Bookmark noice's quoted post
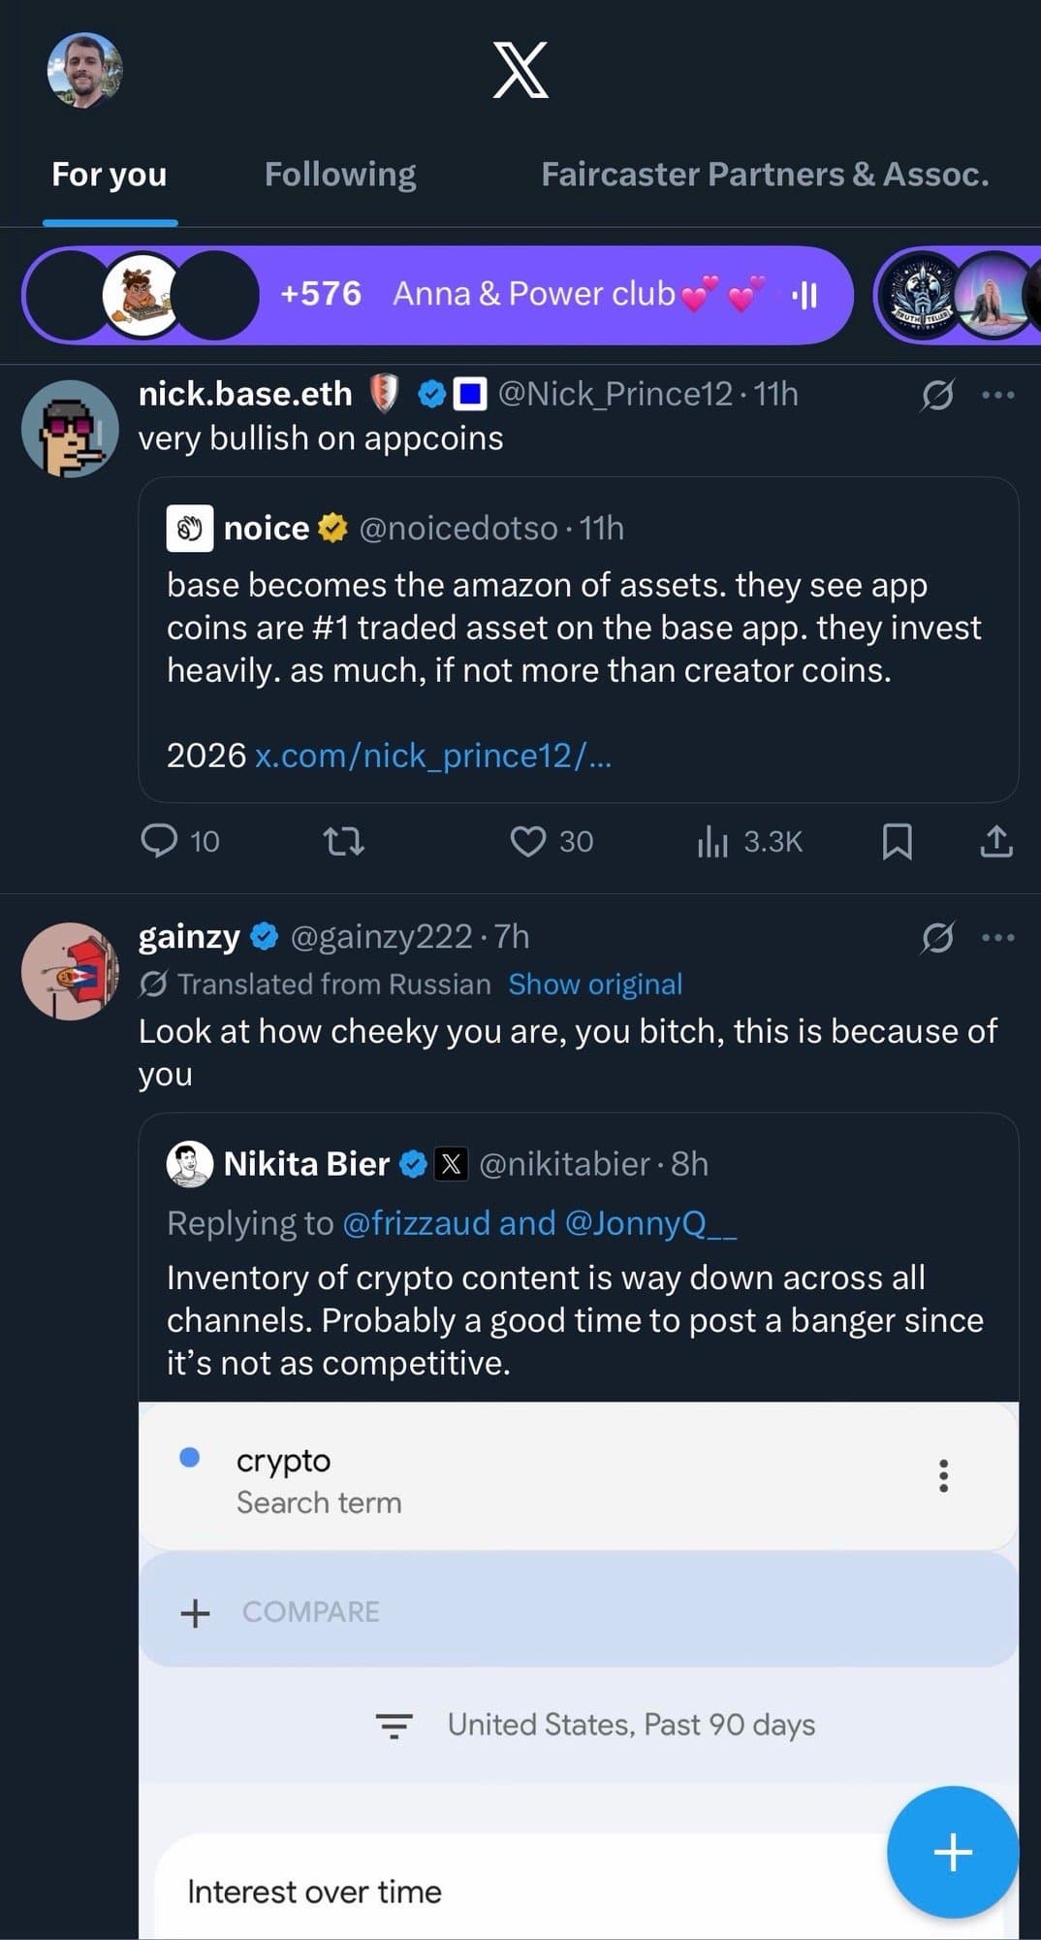1041x1940 pixels. 898,843
